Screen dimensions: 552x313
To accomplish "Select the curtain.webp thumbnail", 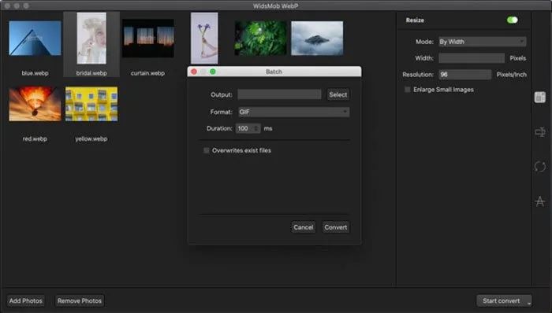I will [148, 39].
